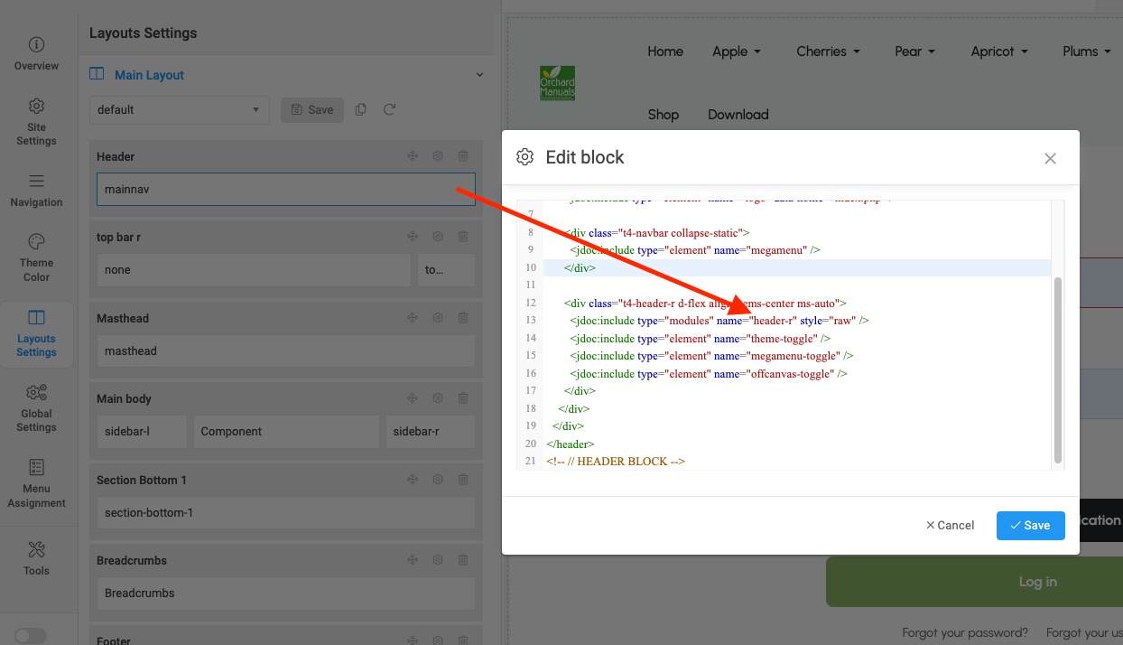Screen dimensions: 1123x645
Task: Click the Header block settings gear icon
Action: click(438, 156)
